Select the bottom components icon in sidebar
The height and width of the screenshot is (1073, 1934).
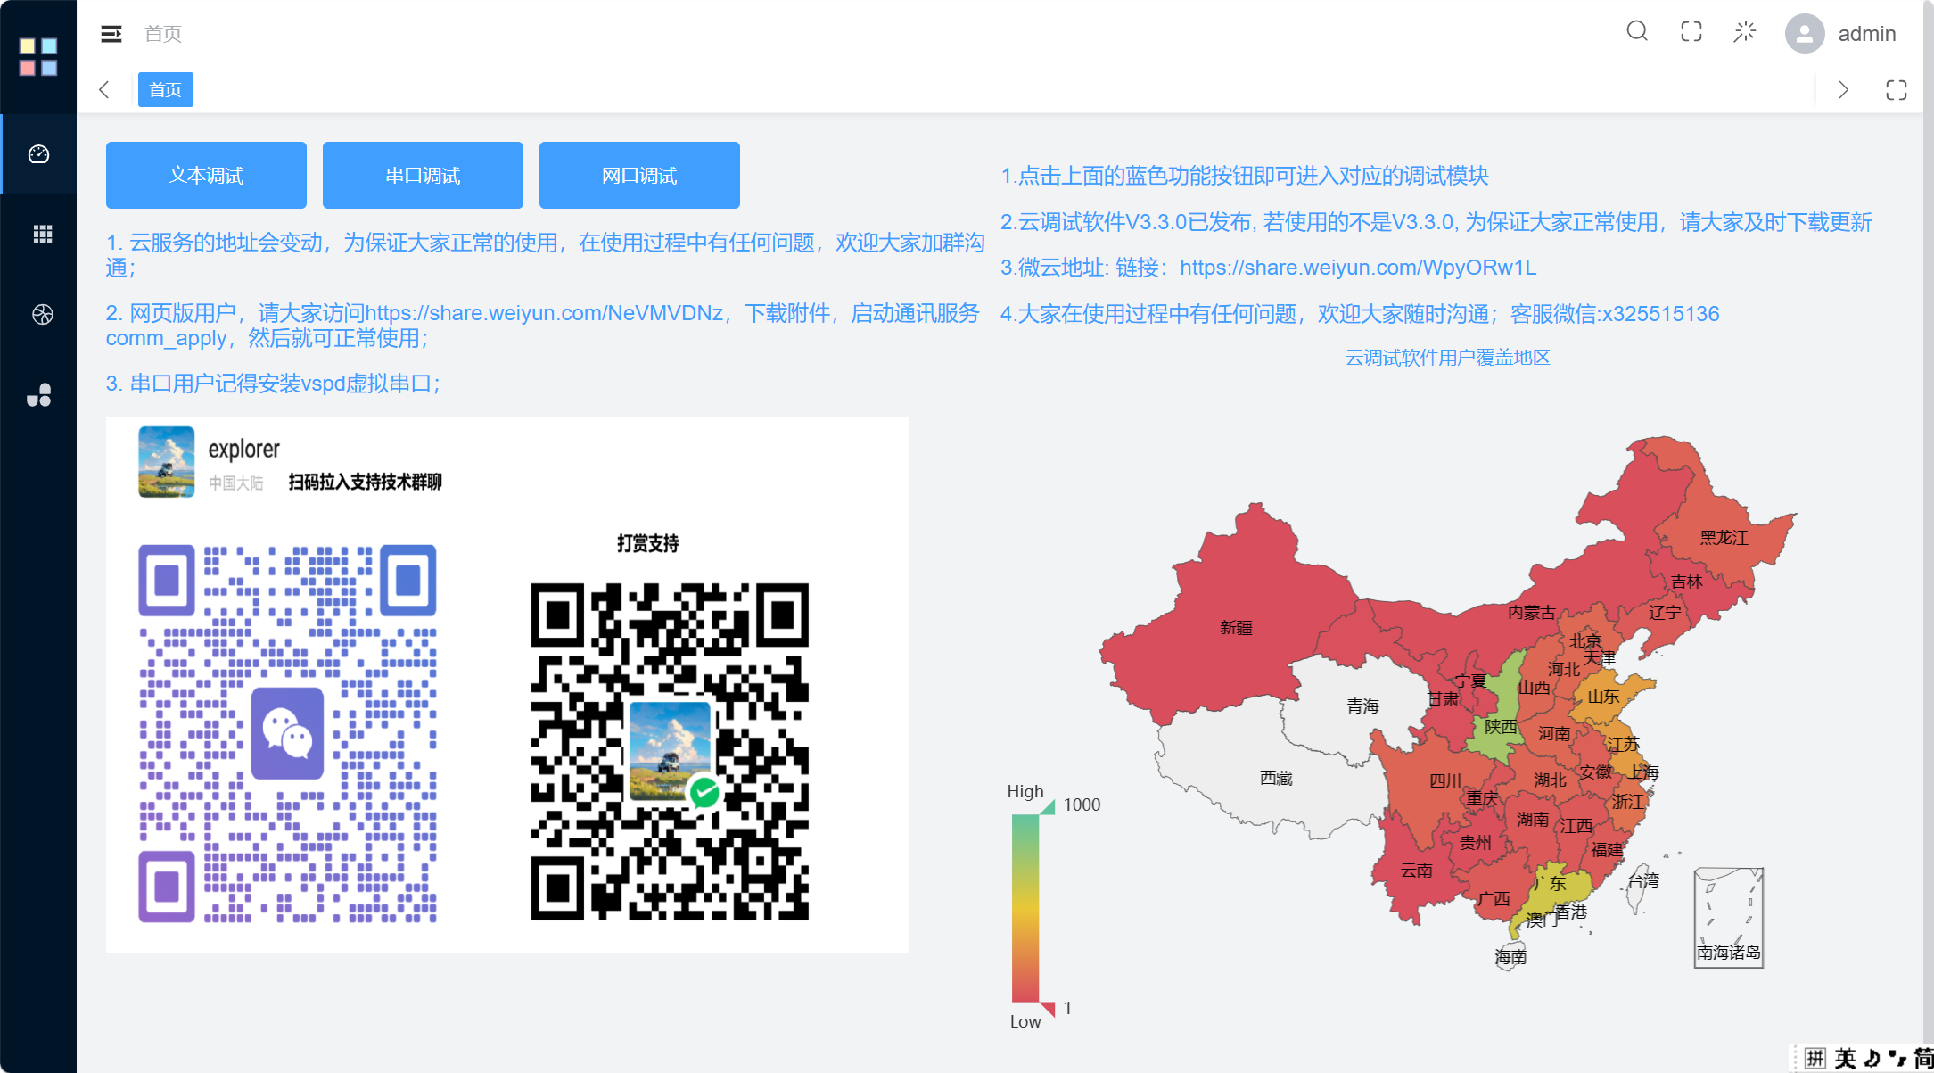[x=38, y=394]
